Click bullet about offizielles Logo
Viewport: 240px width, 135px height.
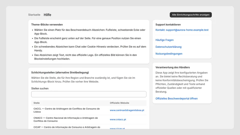85,57
